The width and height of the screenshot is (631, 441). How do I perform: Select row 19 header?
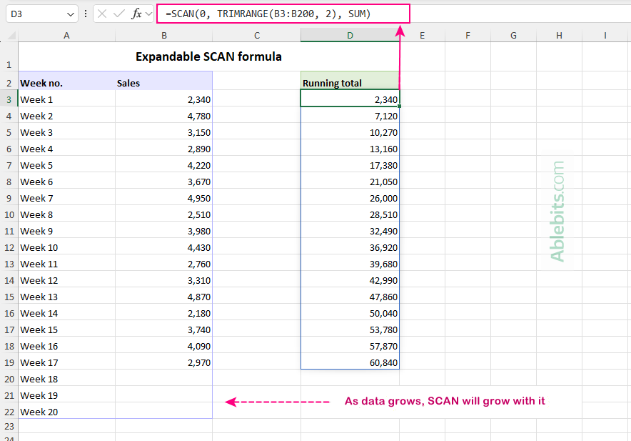tap(9, 362)
